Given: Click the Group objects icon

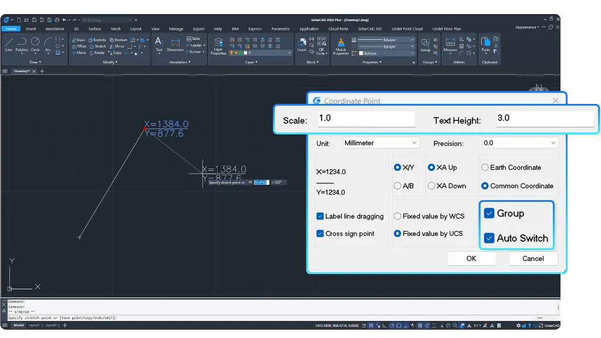Looking at the screenshot, I should click(x=425, y=45).
